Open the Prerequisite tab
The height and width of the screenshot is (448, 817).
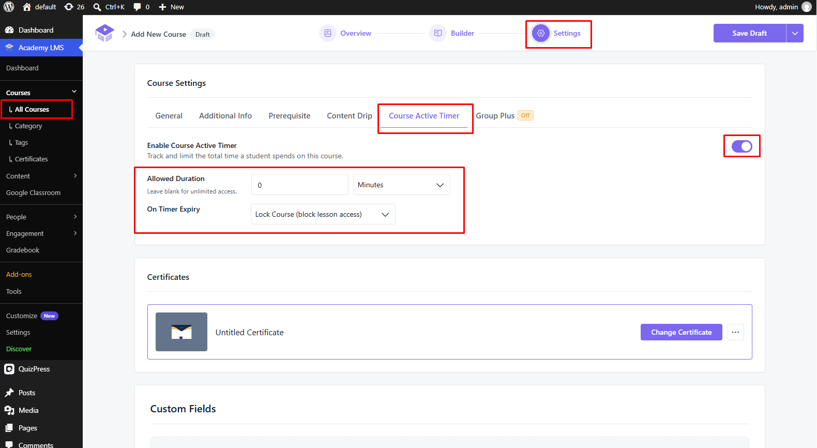coord(290,116)
